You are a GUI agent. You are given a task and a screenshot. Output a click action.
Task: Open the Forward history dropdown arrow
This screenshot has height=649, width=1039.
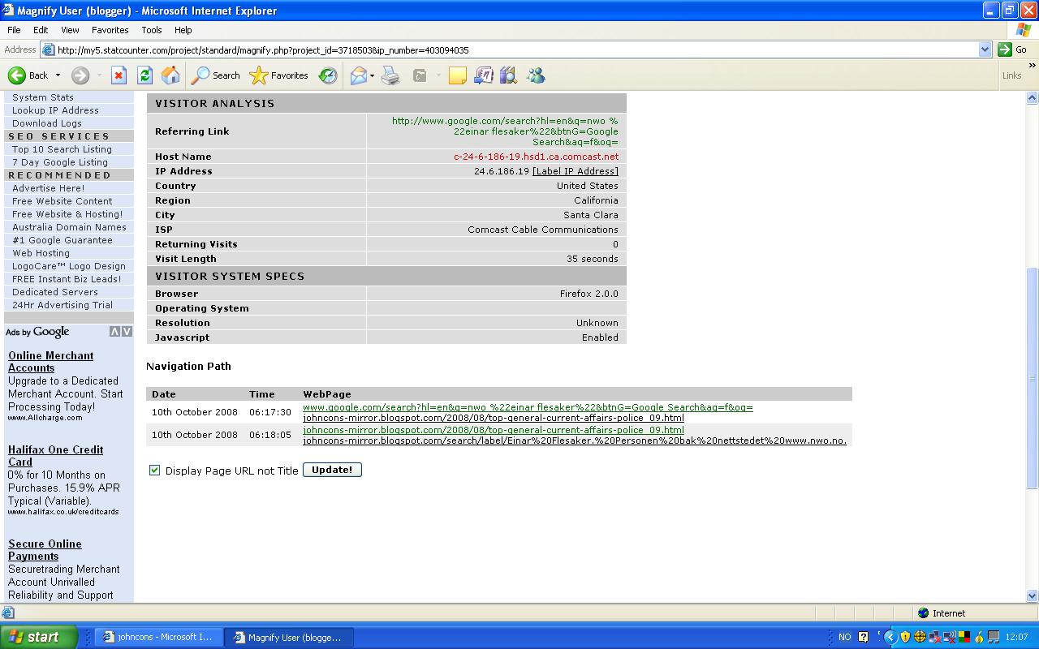coord(99,75)
